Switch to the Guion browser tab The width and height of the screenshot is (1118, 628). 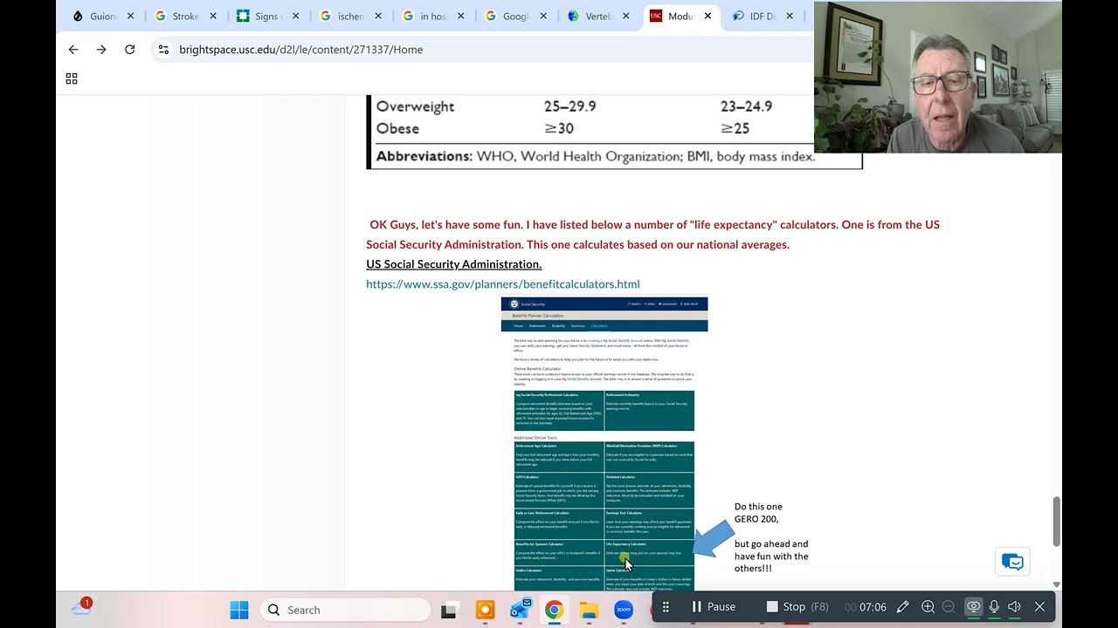(104, 16)
